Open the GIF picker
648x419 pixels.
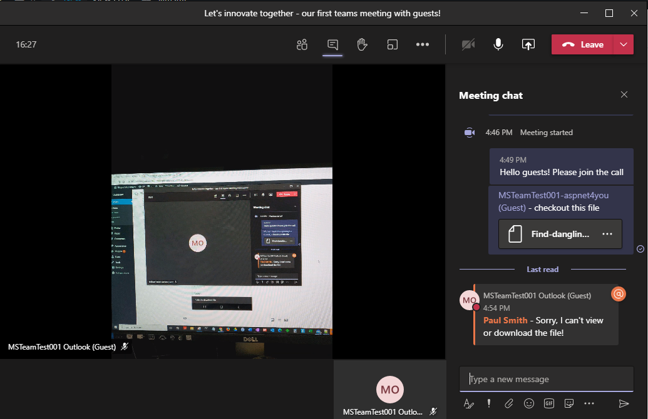coord(549,404)
